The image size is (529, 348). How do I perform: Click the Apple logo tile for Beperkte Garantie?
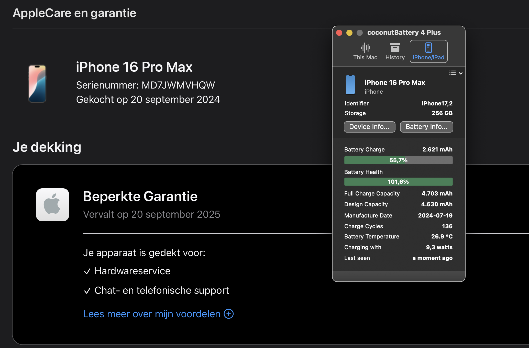tap(52, 205)
